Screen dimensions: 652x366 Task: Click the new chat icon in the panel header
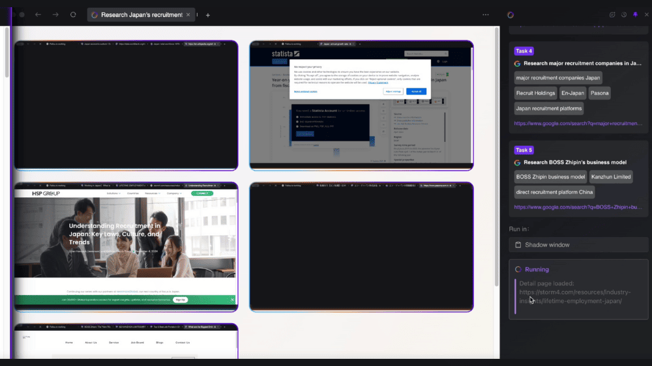(612, 14)
